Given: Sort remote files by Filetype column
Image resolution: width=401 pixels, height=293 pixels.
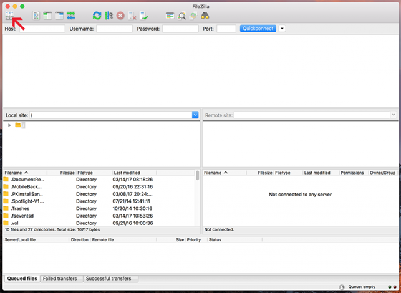Looking at the screenshot, I should tap(288, 173).
